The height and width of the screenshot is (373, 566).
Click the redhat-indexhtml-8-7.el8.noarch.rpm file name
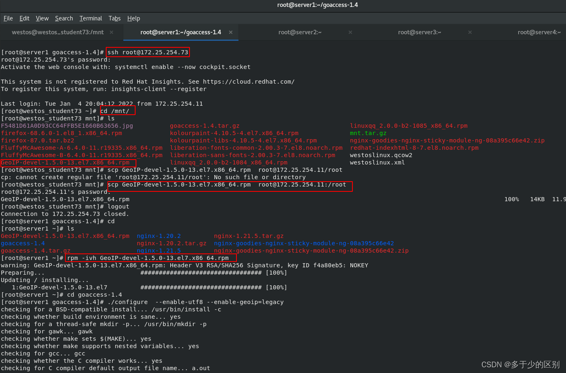pos(414,148)
